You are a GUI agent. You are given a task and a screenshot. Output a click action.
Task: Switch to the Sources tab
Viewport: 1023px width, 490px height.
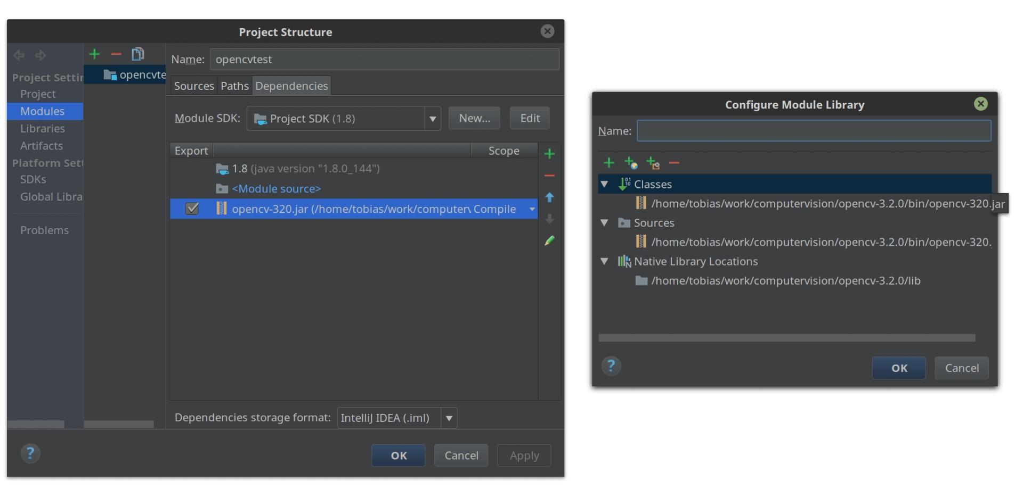tap(194, 86)
